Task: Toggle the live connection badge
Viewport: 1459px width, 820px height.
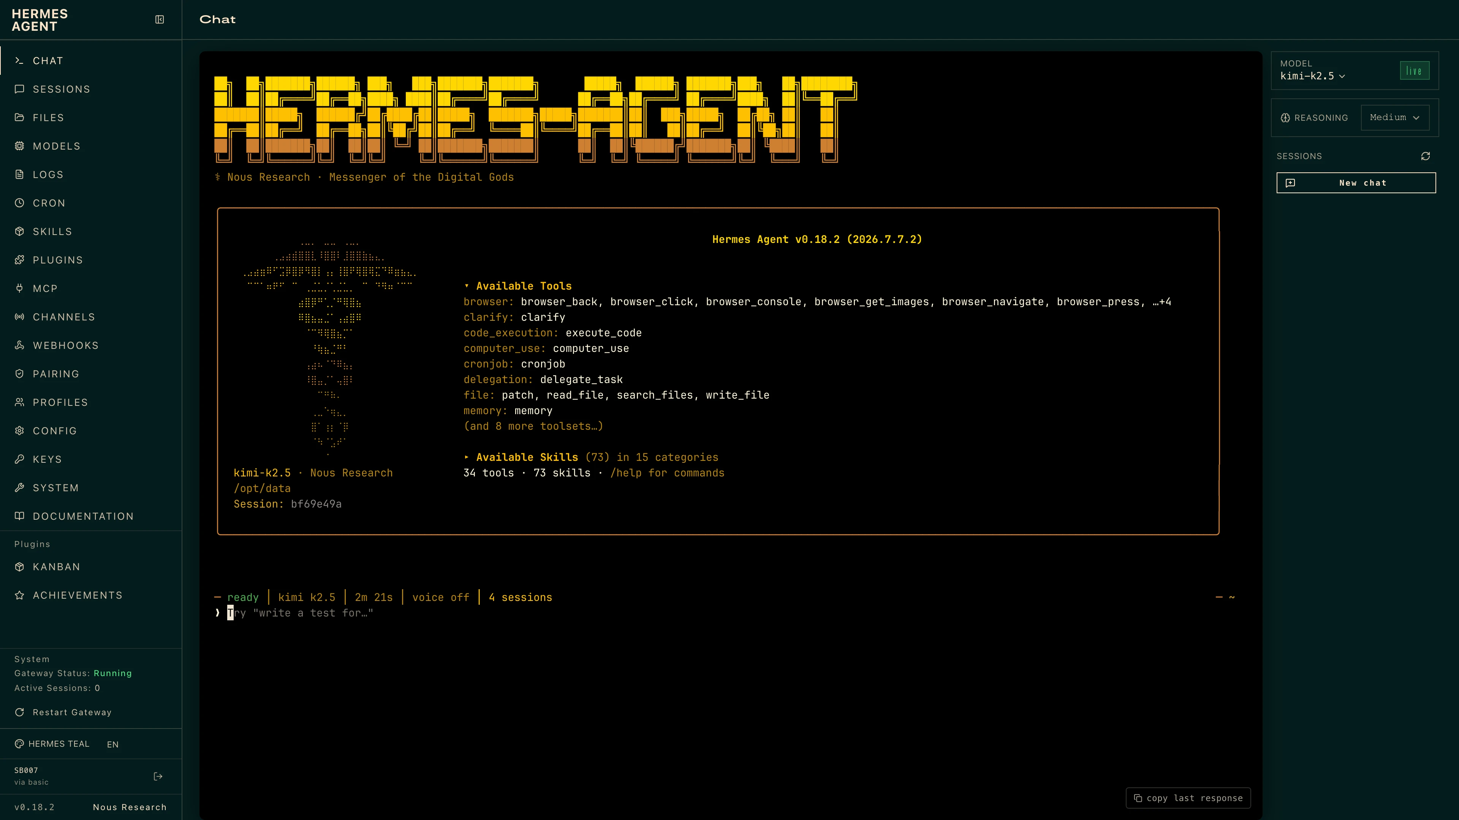Action: (x=1414, y=71)
